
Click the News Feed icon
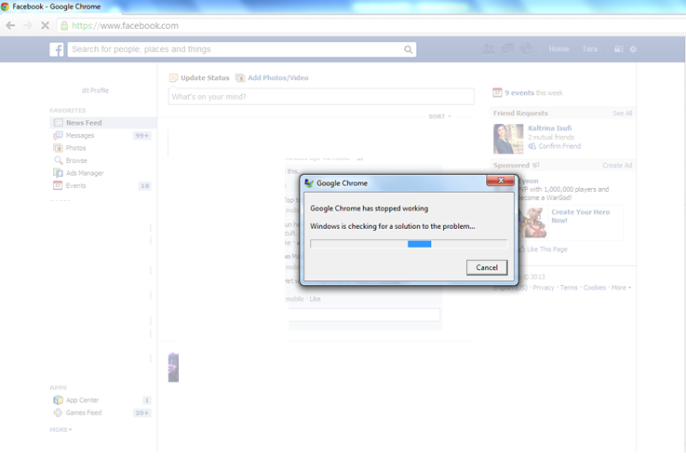tap(58, 123)
